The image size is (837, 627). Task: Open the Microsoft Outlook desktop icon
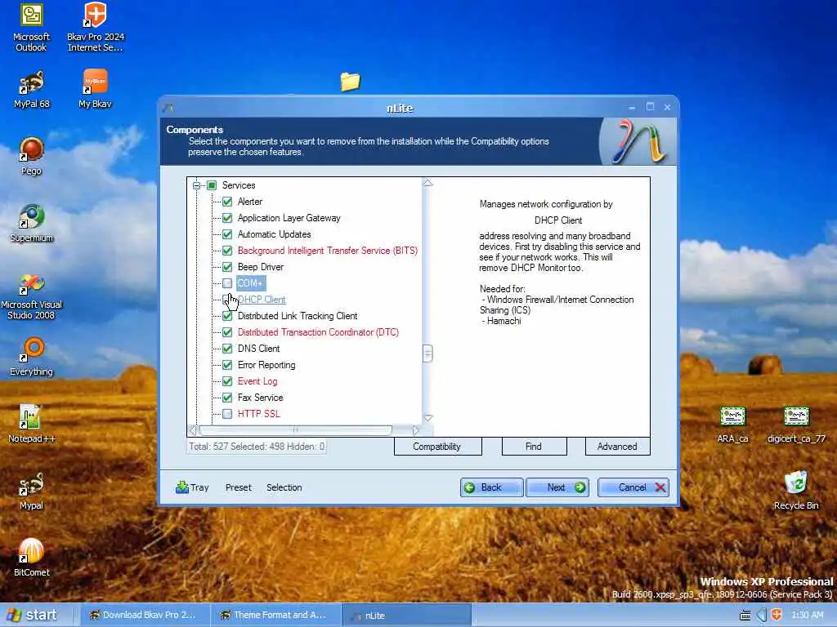[x=31, y=28]
